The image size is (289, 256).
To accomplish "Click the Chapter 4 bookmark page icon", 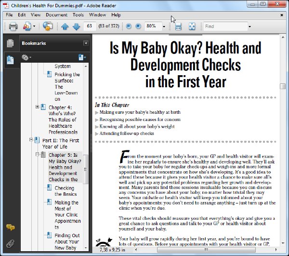I will [x=43, y=107].
